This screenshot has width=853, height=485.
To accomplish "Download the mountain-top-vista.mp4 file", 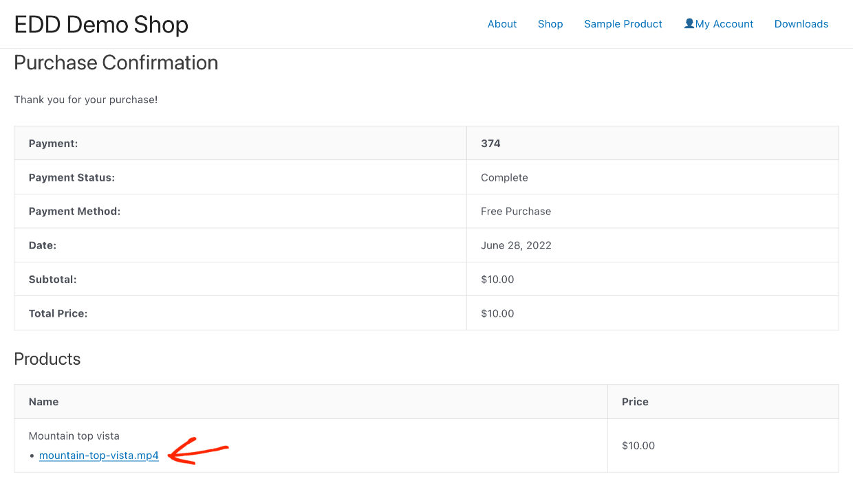I will pyautogui.click(x=98, y=455).
